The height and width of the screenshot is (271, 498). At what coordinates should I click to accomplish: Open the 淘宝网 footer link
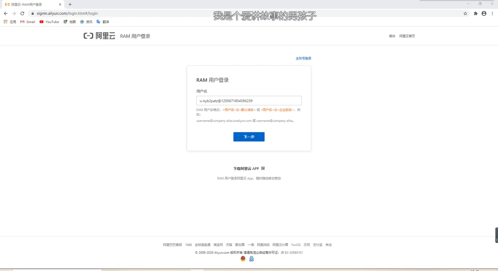coord(218,245)
